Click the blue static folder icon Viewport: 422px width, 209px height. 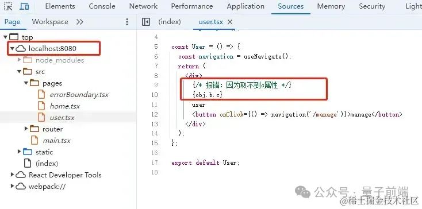(28, 152)
